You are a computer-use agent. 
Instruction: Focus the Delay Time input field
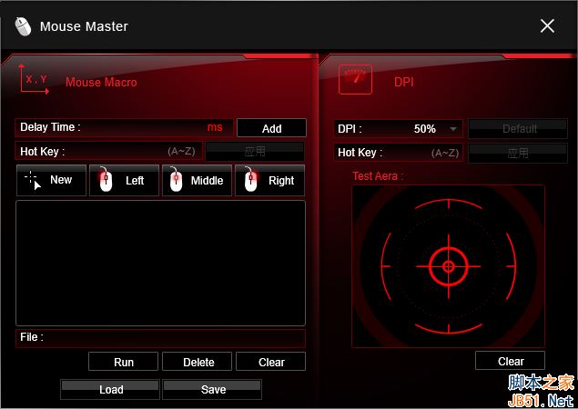pyautogui.click(x=124, y=127)
